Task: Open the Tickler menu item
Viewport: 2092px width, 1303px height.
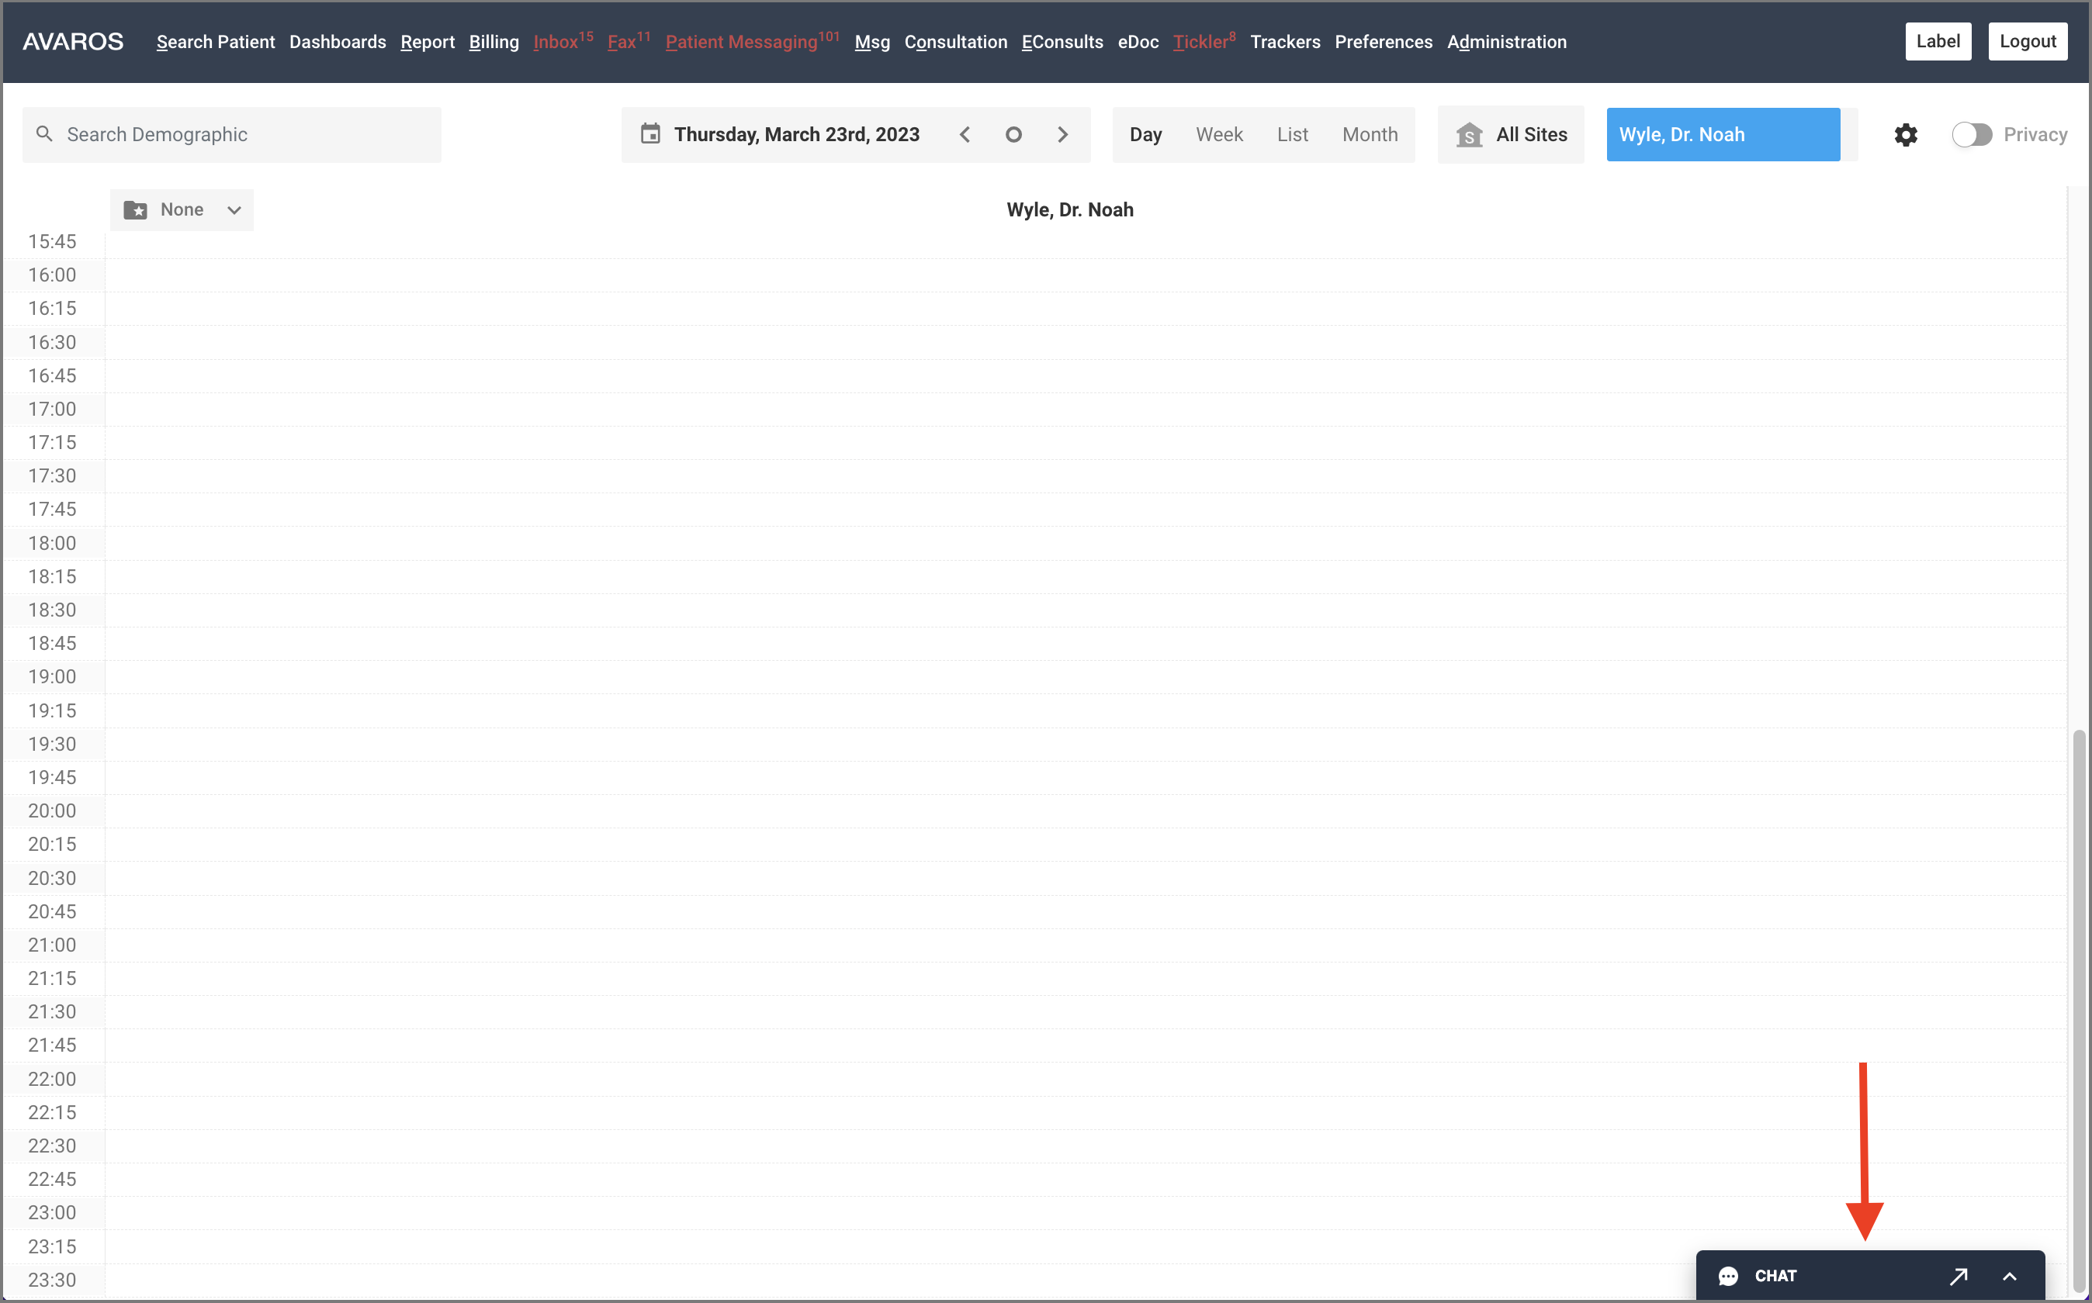Action: (1204, 41)
